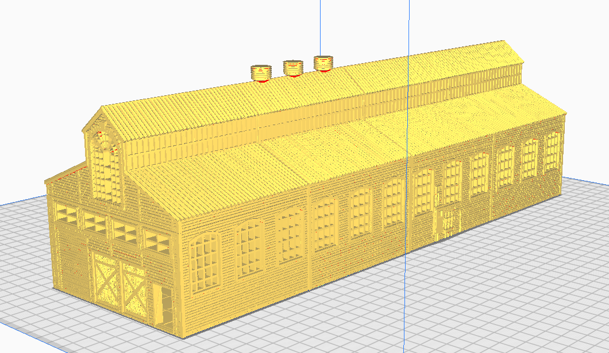Click the last arched window at far end
609x353 pixels.
pyautogui.click(x=552, y=152)
